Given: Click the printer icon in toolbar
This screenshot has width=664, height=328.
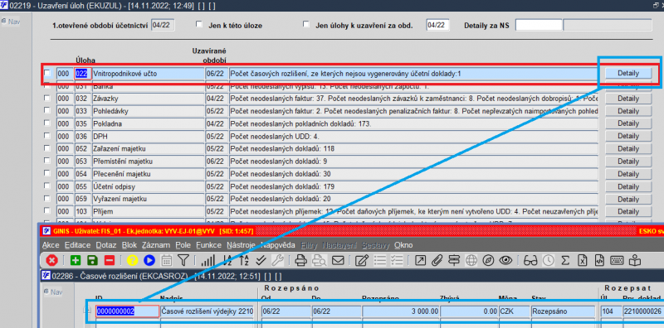Looking at the screenshot, I should (300, 260).
